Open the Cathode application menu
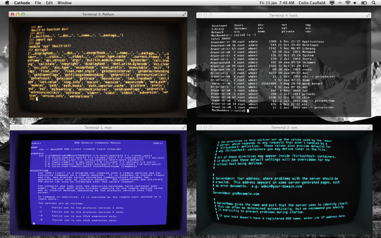This screenshot has width=381, height=238. [22, 3]
